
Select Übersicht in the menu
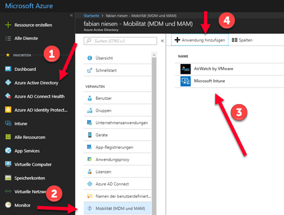point(117,58)
